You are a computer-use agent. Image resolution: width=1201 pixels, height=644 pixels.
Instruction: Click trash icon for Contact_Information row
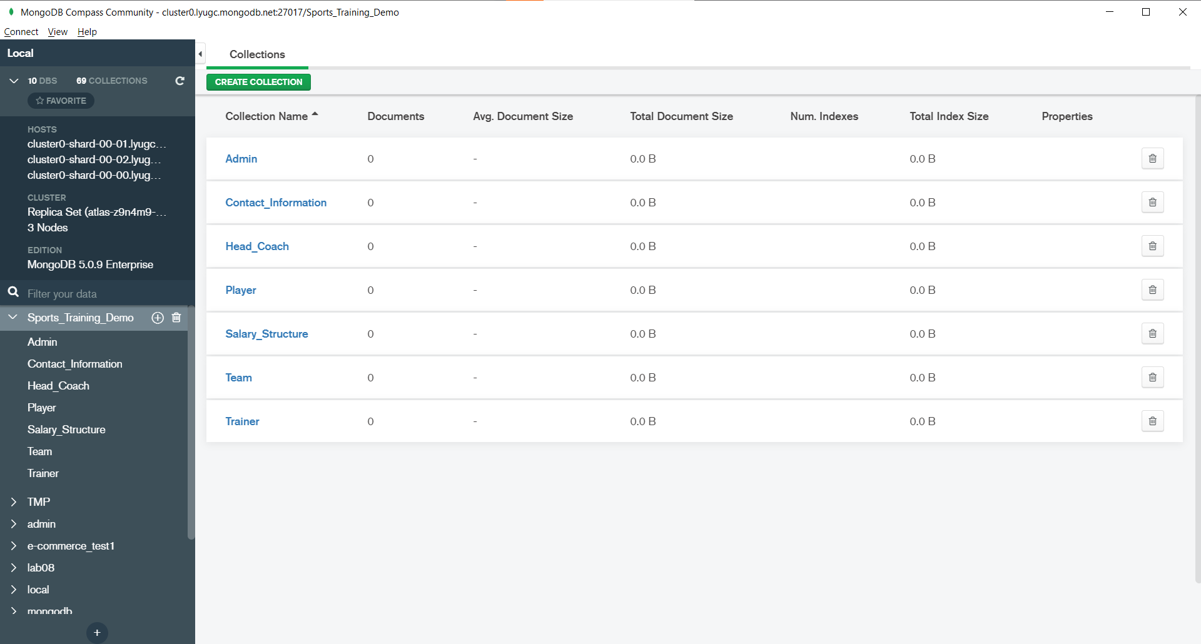1152,203
